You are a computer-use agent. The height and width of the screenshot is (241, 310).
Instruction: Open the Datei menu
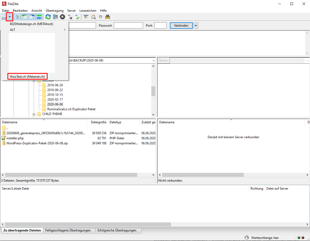pyautogui.click(x=6, y=10)
